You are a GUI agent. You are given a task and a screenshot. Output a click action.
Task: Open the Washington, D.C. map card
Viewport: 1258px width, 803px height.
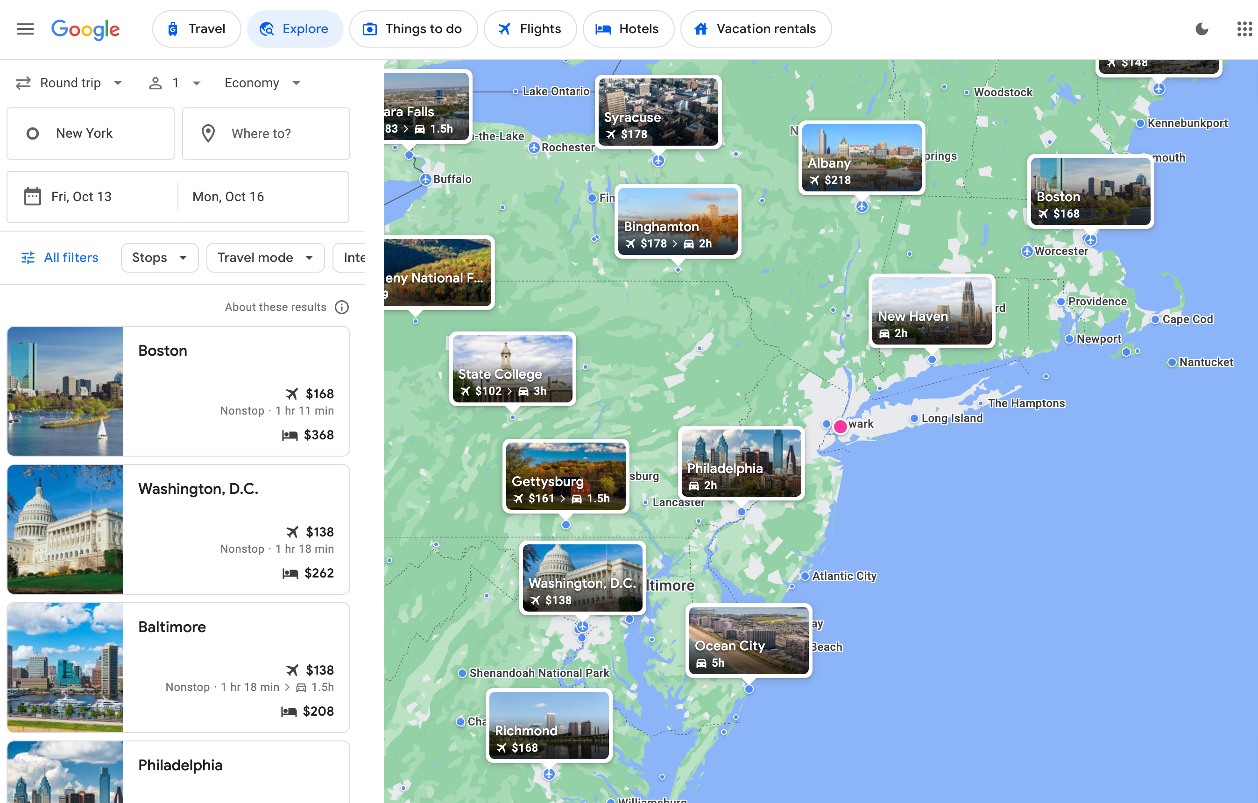pyautogui.click(x=582, y=578)
